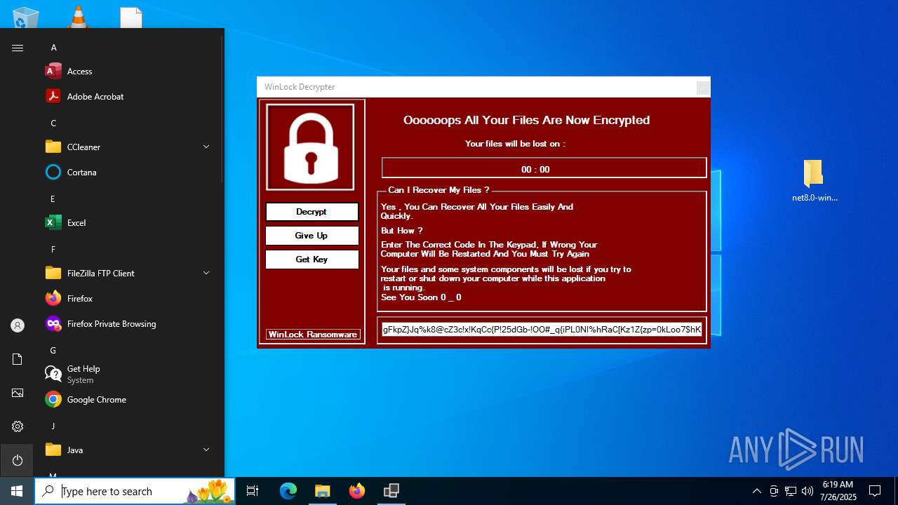Screen dimensions: 898x505
Task: Click the WinLock Ransomware label
Action: click(x=313, y=335)
